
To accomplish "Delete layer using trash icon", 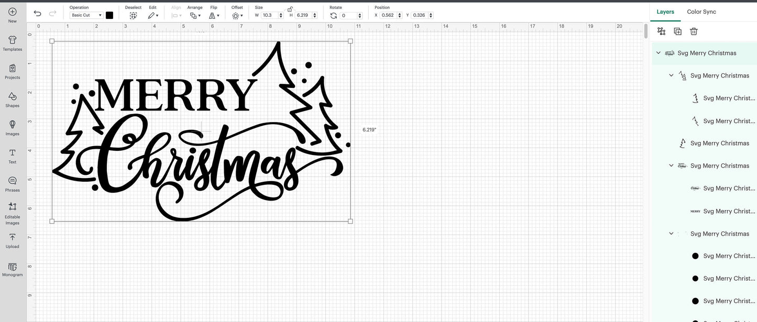I will coord(694,31).
